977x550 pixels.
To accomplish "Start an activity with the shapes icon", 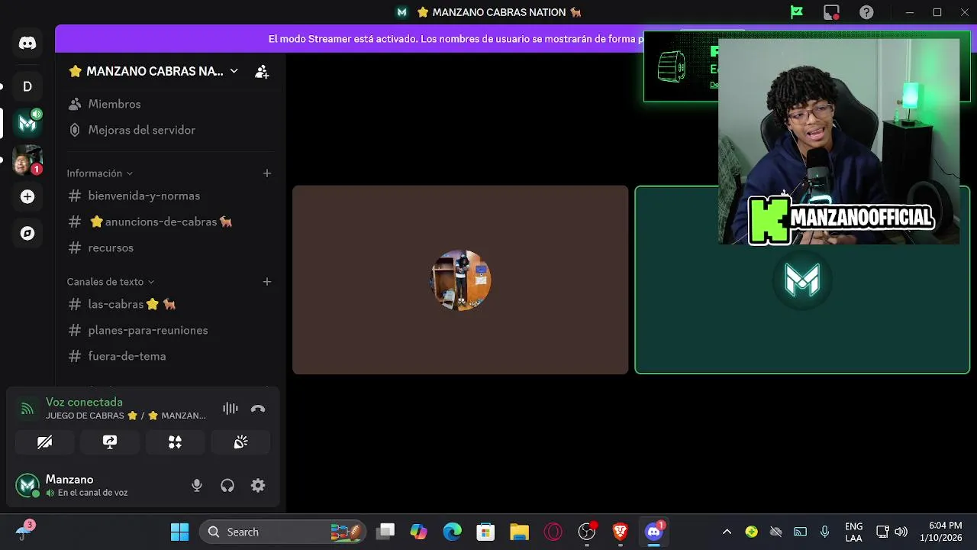I will [x=175, y=442].
